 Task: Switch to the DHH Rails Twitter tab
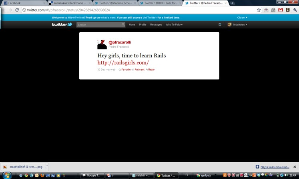click(160, 3)
